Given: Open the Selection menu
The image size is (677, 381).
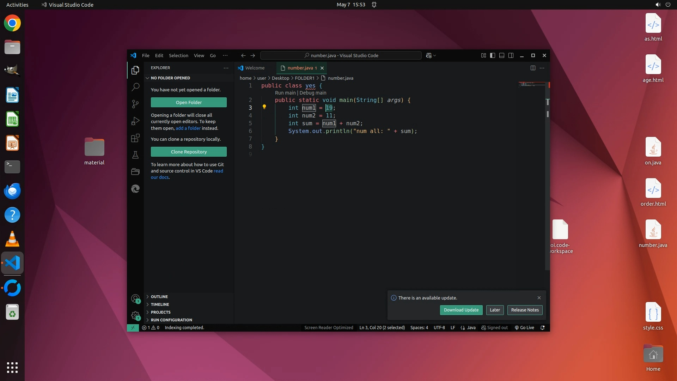Looking at the screenshot, I should (178, 55).
